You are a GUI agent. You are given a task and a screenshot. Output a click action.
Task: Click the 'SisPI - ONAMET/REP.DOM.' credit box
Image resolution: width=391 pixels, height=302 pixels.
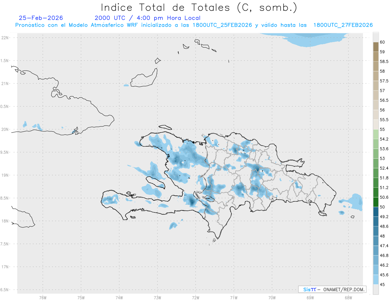(x=332, y=289)
